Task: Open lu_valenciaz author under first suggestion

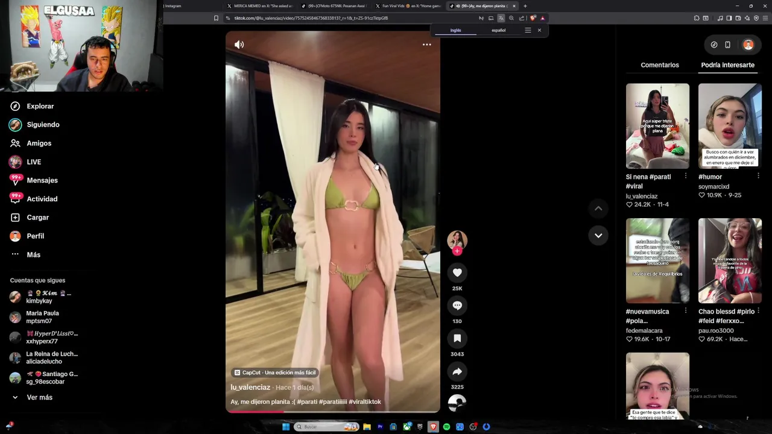Action: (642, 196)
